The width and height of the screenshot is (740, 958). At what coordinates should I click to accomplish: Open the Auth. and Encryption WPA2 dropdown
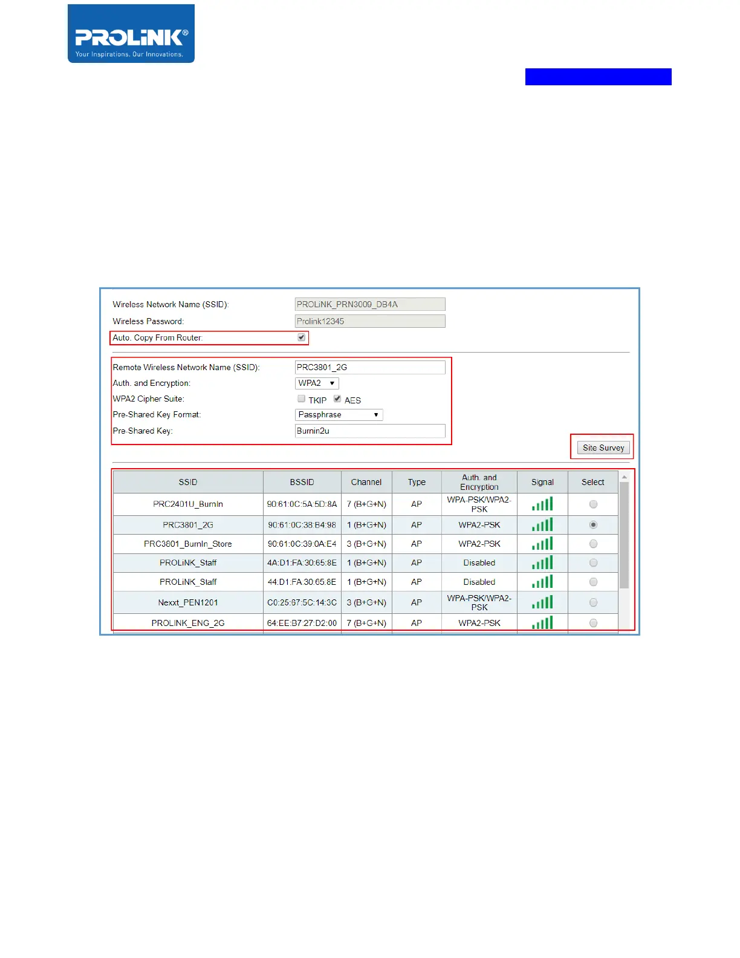click(x=317, y=383)
